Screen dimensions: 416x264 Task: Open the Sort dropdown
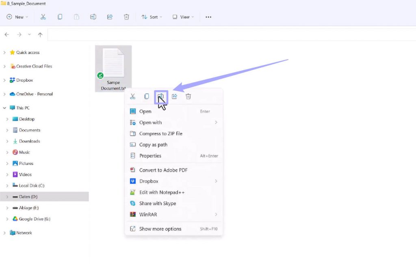(x=152, y=17)
